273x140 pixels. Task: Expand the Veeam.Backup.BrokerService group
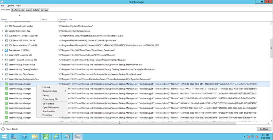coord(2,65)
